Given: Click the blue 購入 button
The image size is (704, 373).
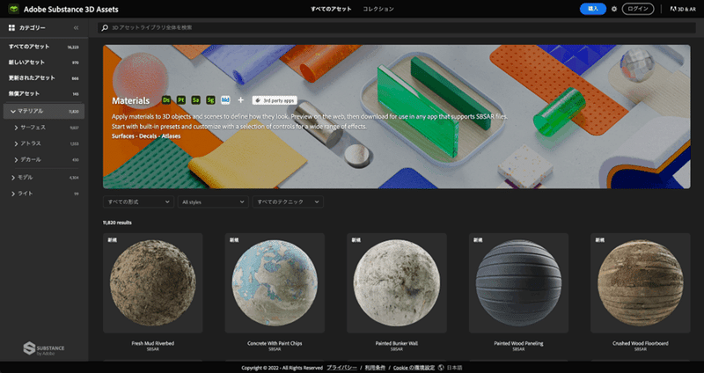Looking at the screenshot, I should 592,9.
